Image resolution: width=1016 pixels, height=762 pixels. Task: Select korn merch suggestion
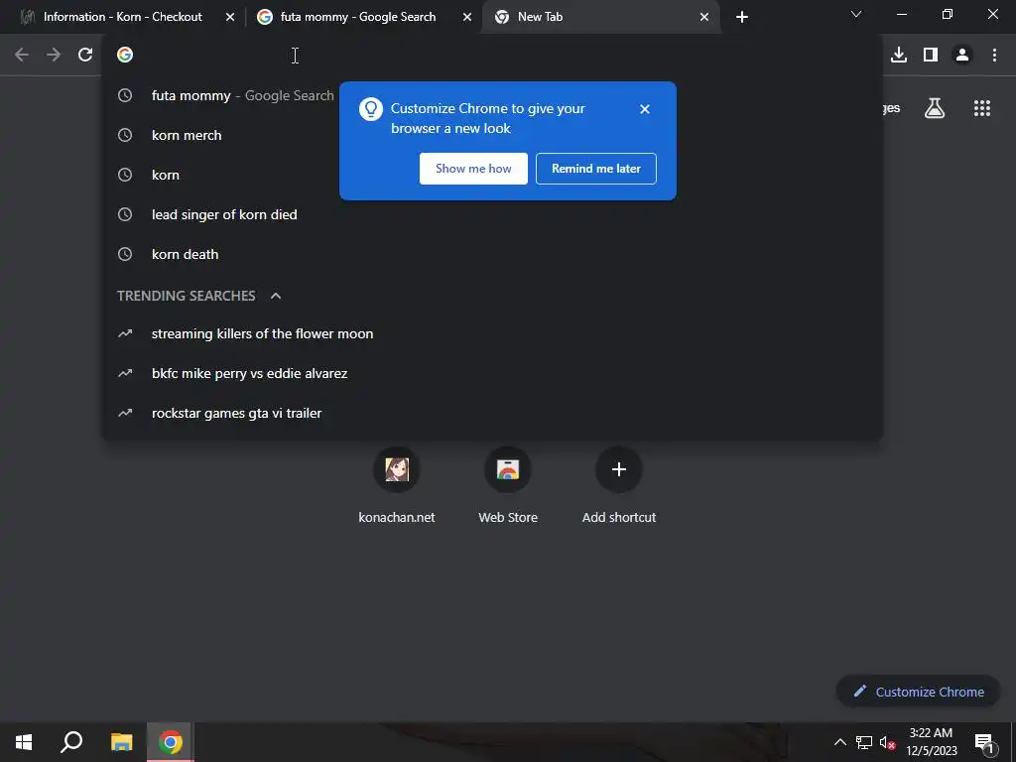pyautogui.click(x=492, y=135)
